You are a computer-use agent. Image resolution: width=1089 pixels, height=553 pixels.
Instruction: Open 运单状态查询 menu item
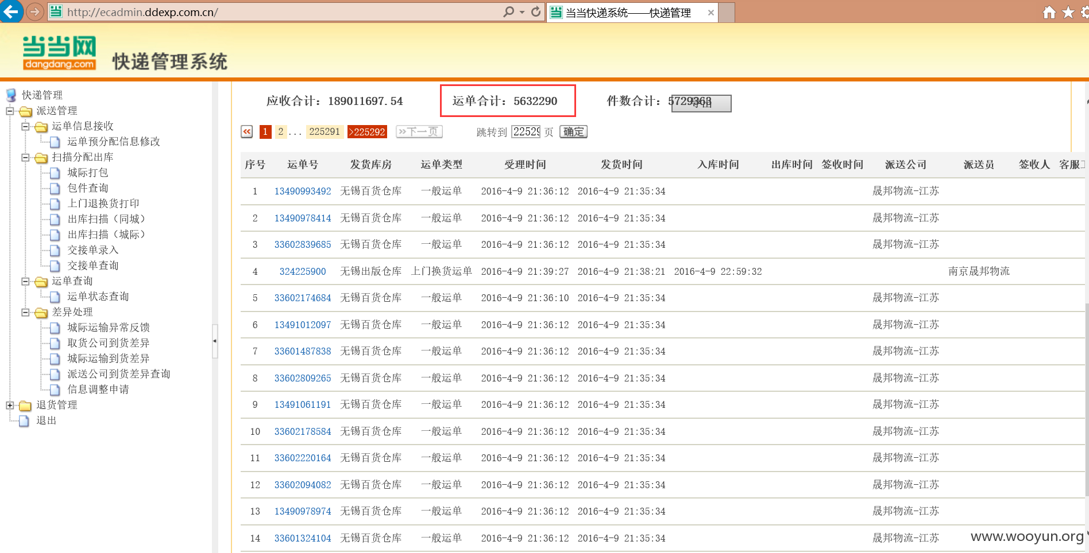98,297
